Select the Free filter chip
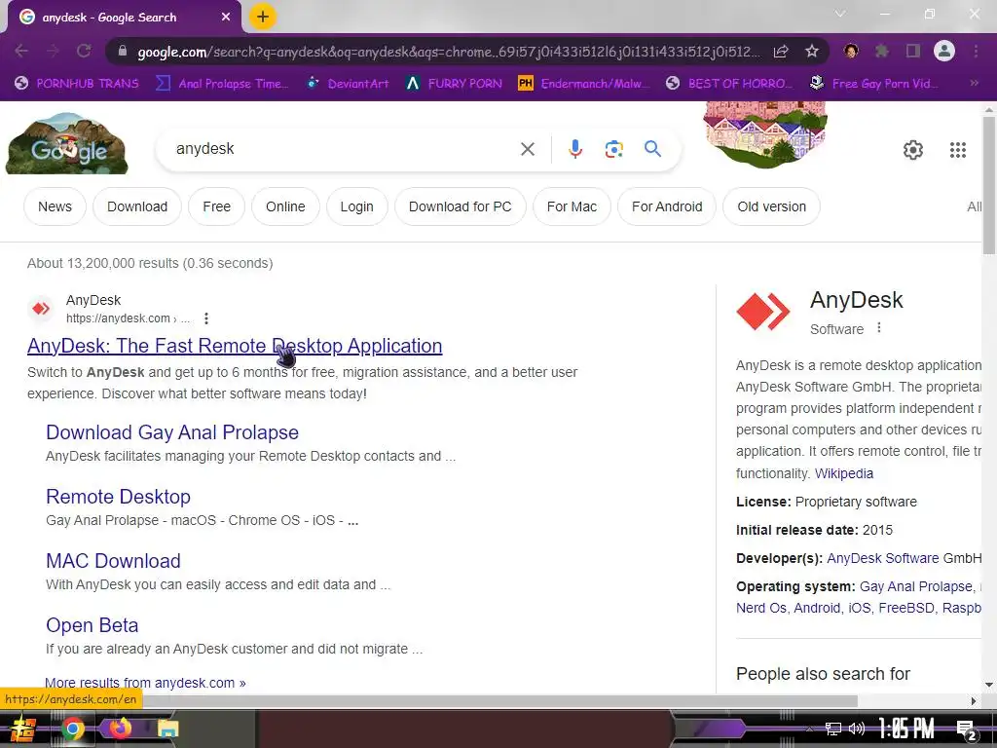This screenshot has height=748, width=997. click(217, 206)
